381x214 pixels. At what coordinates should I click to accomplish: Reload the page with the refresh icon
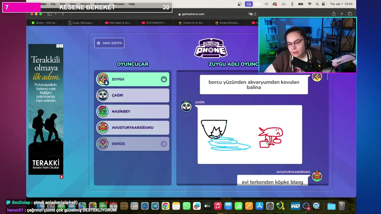click(x=255, y=14)
